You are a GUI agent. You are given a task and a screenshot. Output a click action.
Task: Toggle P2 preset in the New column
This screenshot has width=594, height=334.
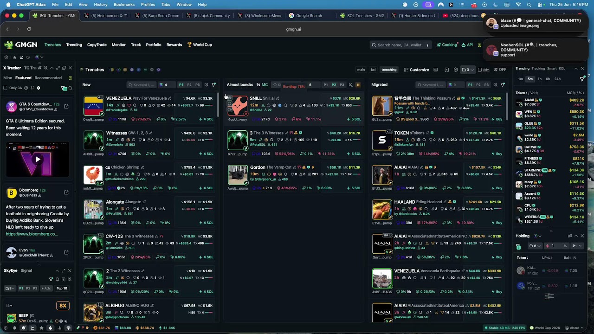pos(189,85)
